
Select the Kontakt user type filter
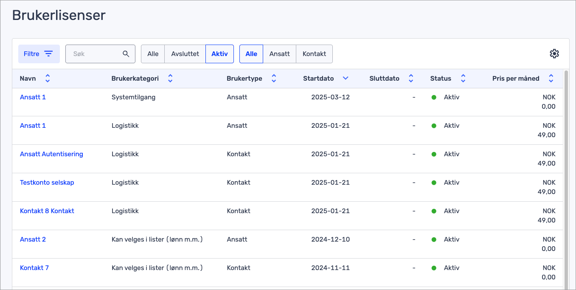point(314,54)
